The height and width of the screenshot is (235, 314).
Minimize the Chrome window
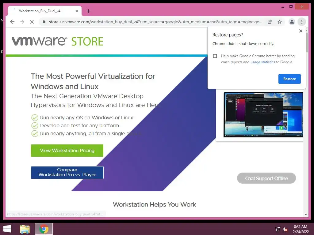click(x=282, y=7)
